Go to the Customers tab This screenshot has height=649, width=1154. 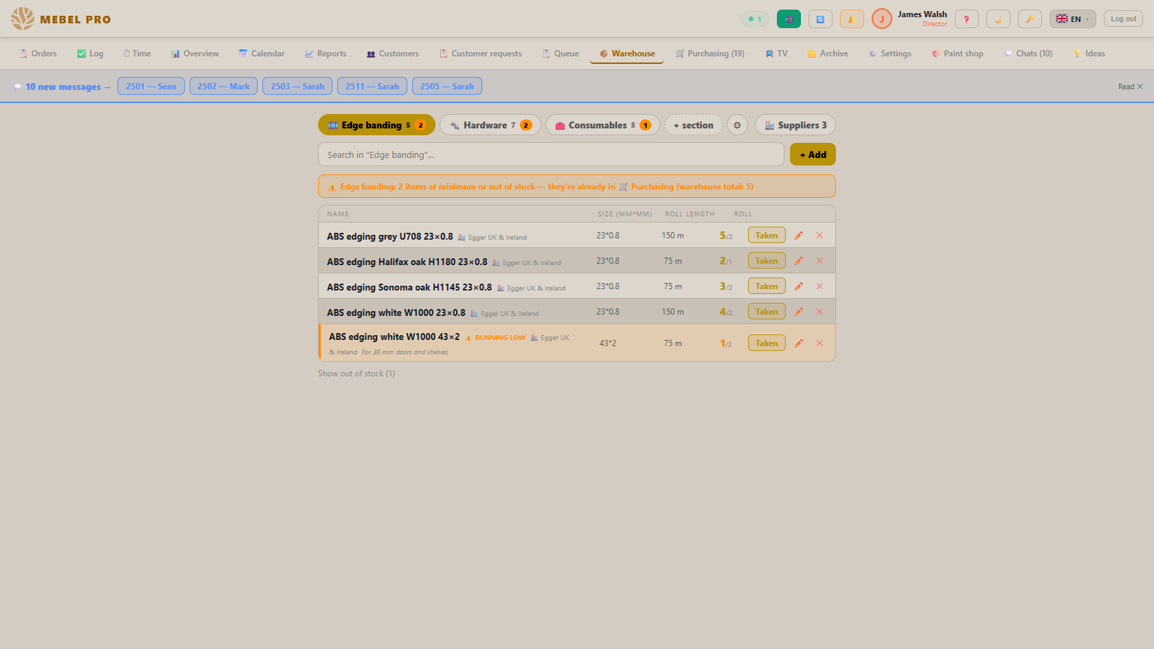tap(393, 54)
